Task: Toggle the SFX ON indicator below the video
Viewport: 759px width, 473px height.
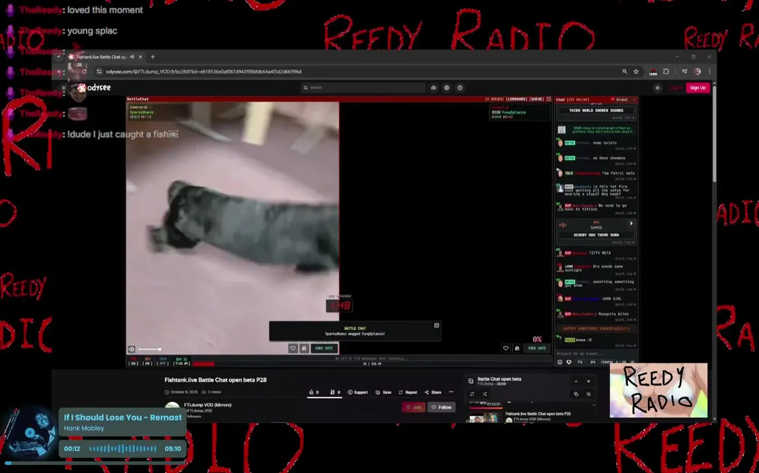Action: click(147, 362)
